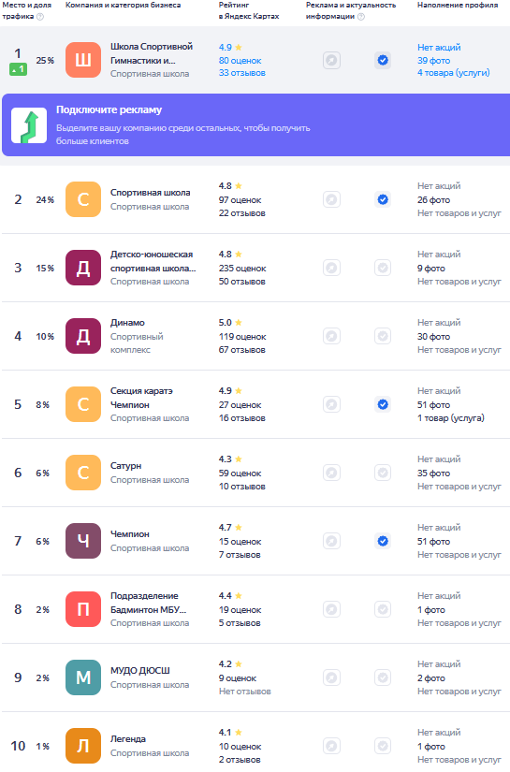This screenshot has width=510, height=772.
Task: Click the red П avatar for Подразделение Бадминтон
Action: pos(83,609)
